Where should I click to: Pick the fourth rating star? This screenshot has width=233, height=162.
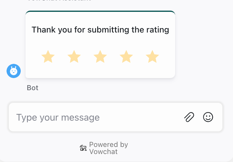[126, 56]
